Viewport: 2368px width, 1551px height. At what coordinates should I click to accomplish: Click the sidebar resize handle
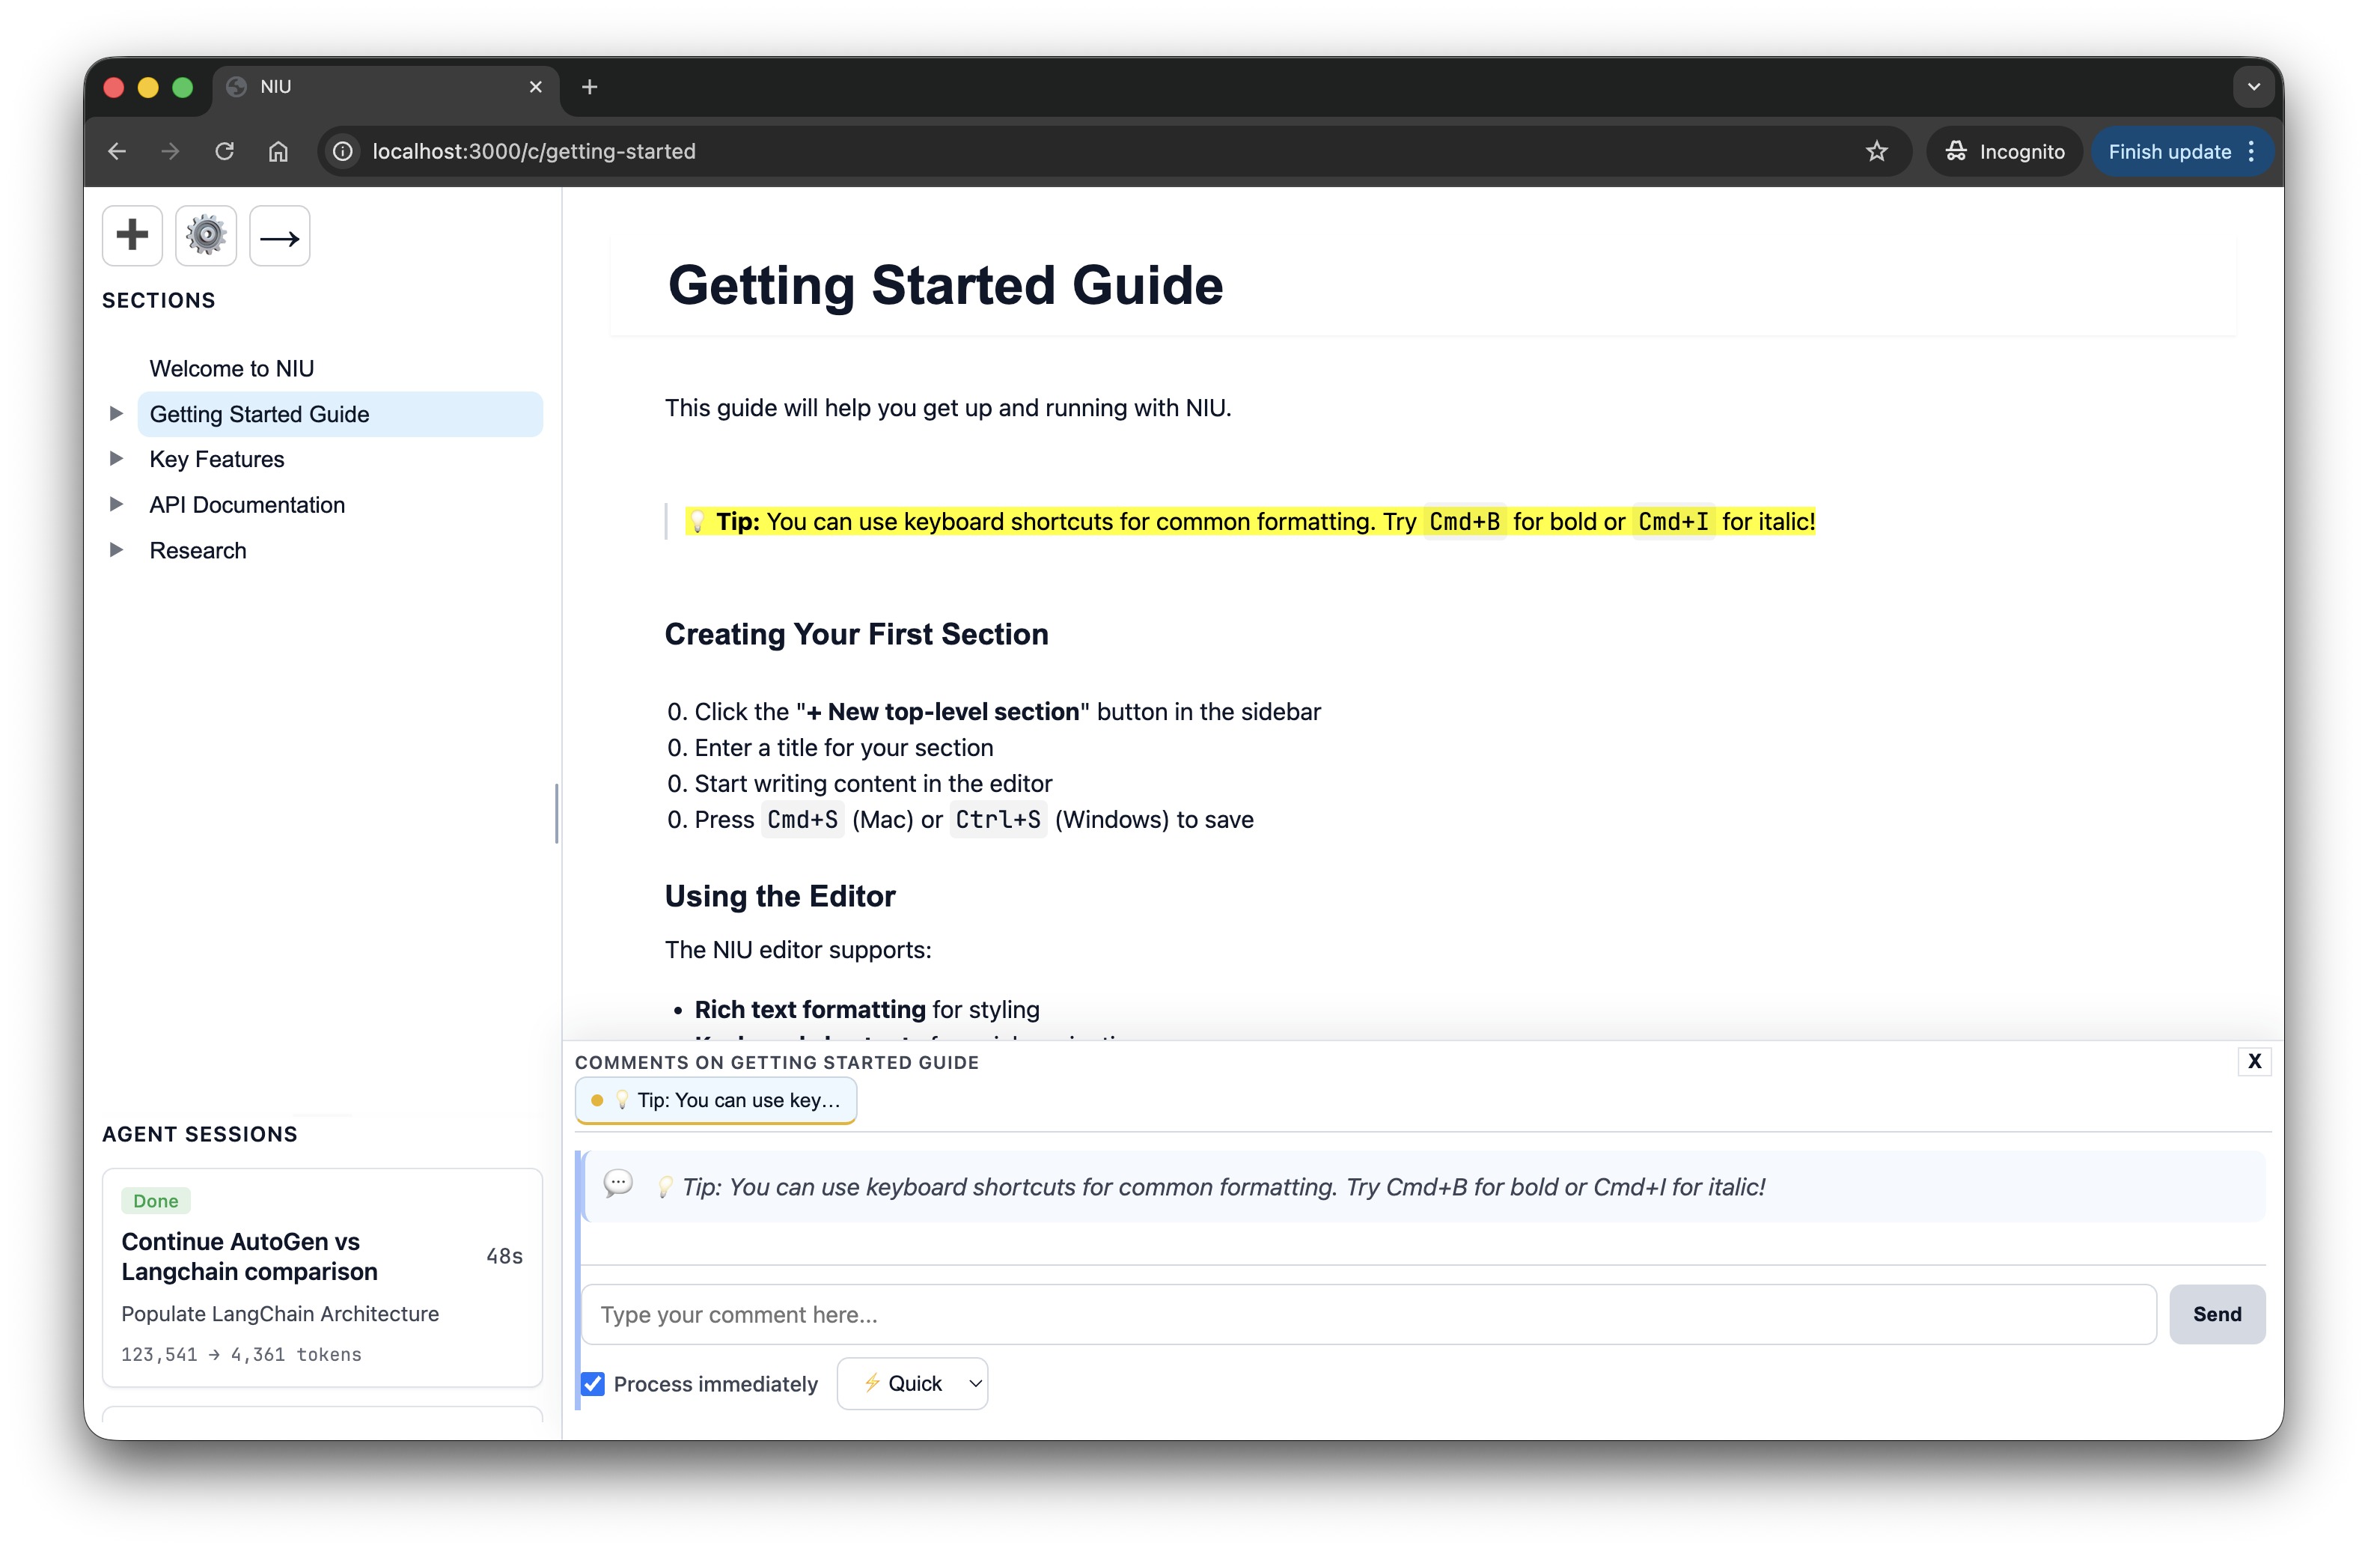pyautogui.click(x=557, y=814)
